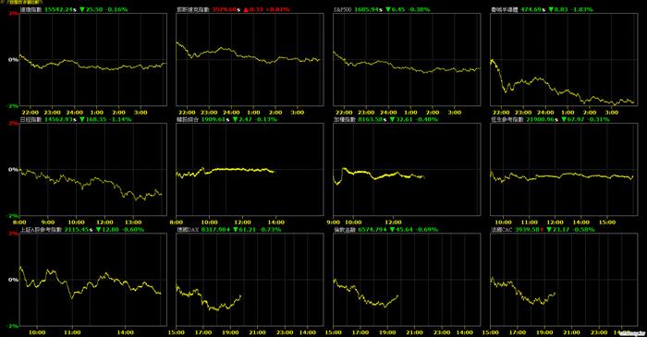Select the price value 3939.58
This screenshot has width=647, height=337.
(x=528, y=230)
